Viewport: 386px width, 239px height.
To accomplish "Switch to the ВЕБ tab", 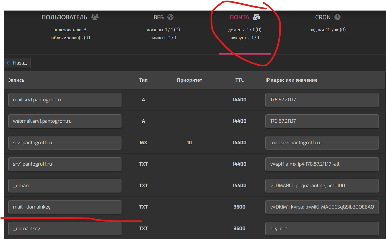I will click(159, 17).
